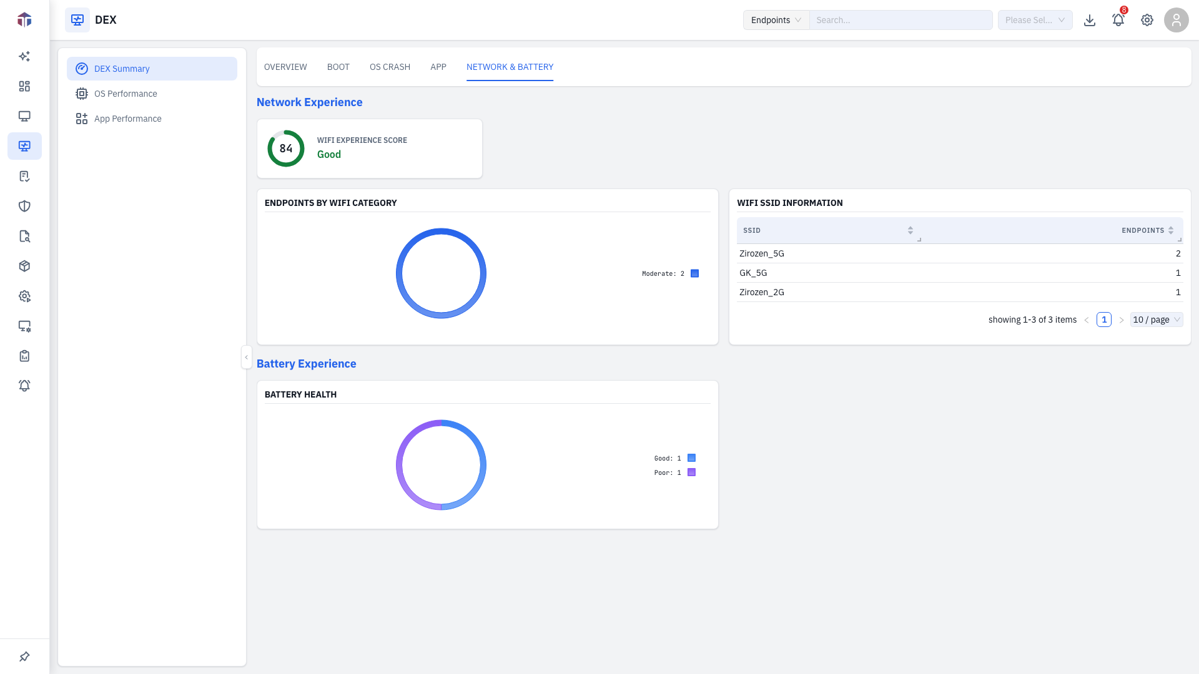Toggle the Moderate legend swatch
This screenshot has width=1199, height=674.
(694, 273)
